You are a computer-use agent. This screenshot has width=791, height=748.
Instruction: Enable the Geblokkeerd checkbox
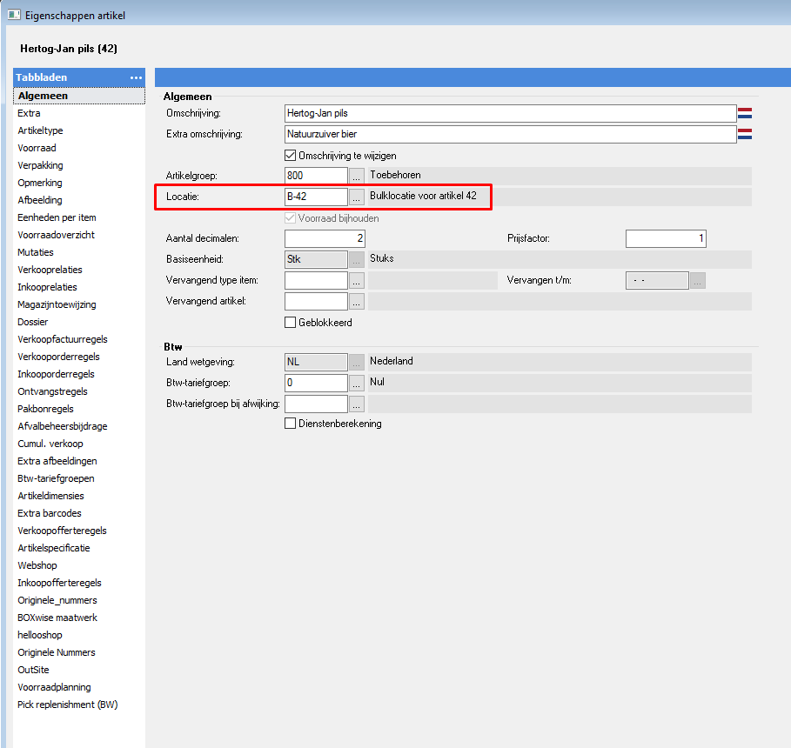coord(291,323)
